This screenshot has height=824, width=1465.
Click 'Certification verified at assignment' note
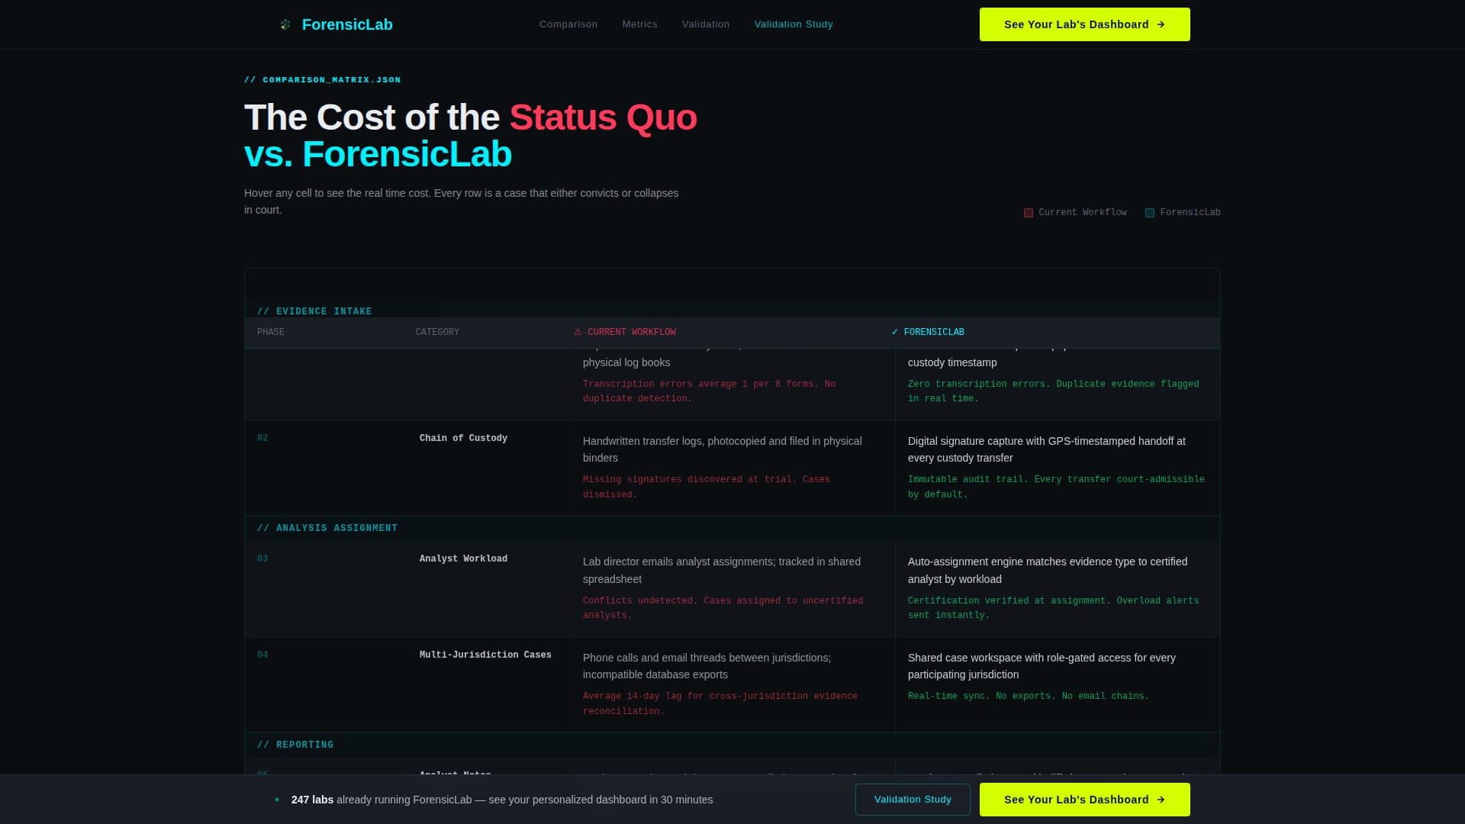coord(1053,608)
